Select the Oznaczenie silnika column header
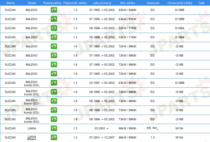 180,3
